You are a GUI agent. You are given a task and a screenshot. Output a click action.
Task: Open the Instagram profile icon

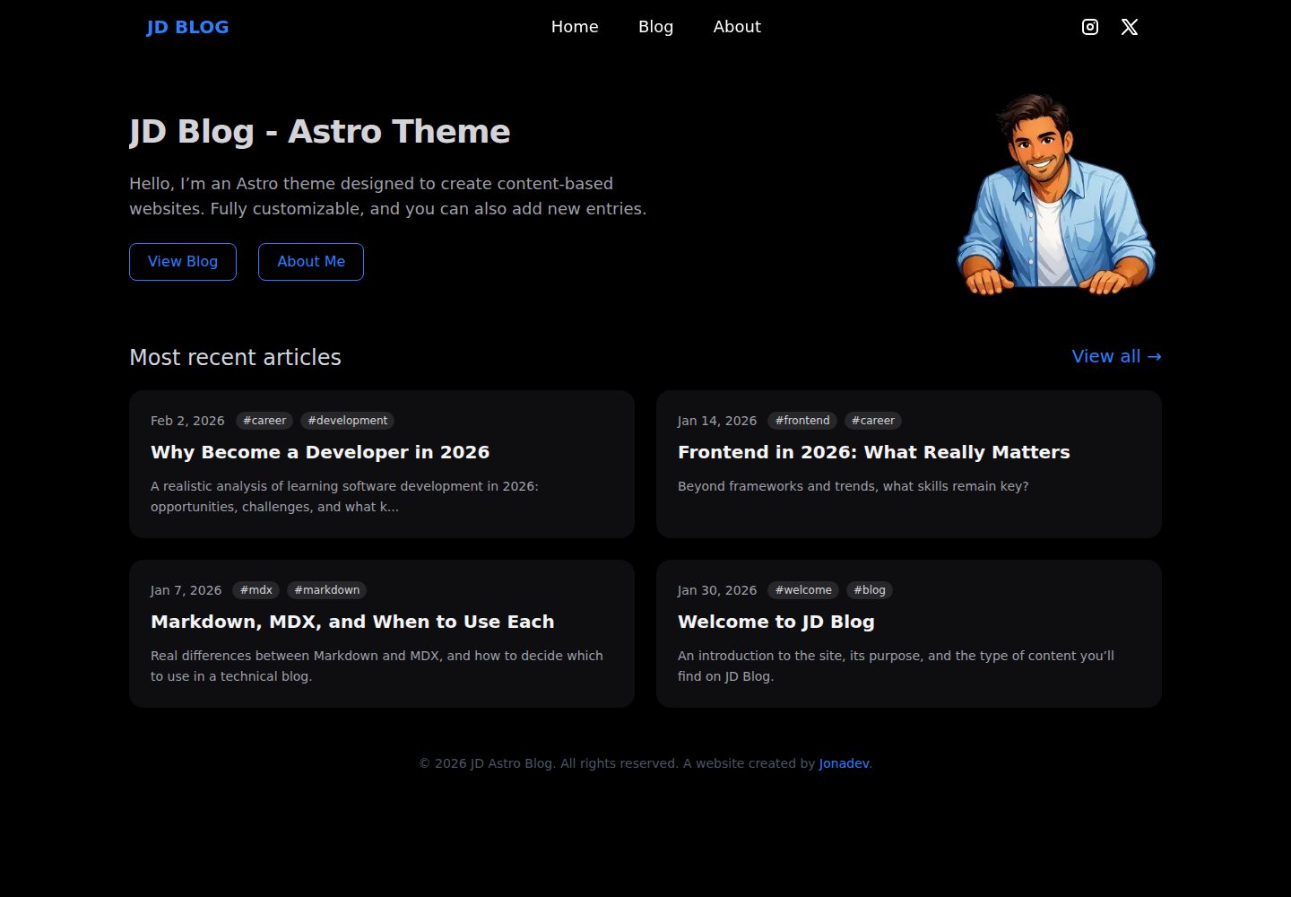click(1090, 27)
